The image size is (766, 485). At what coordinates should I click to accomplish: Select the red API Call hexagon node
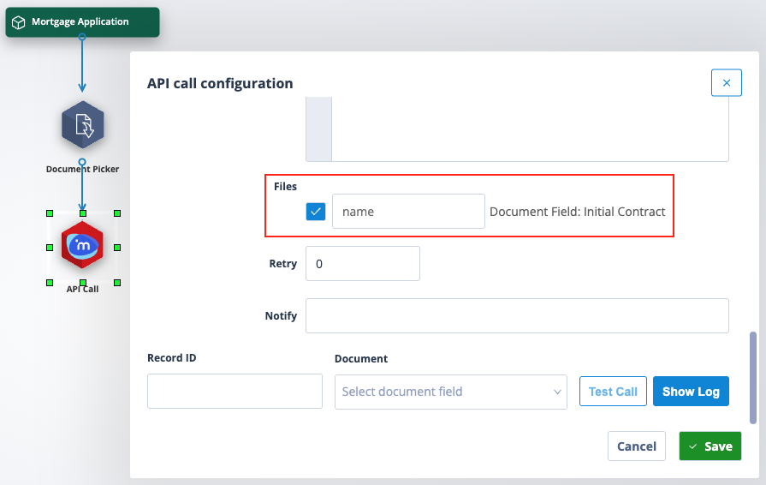[82, 244]
